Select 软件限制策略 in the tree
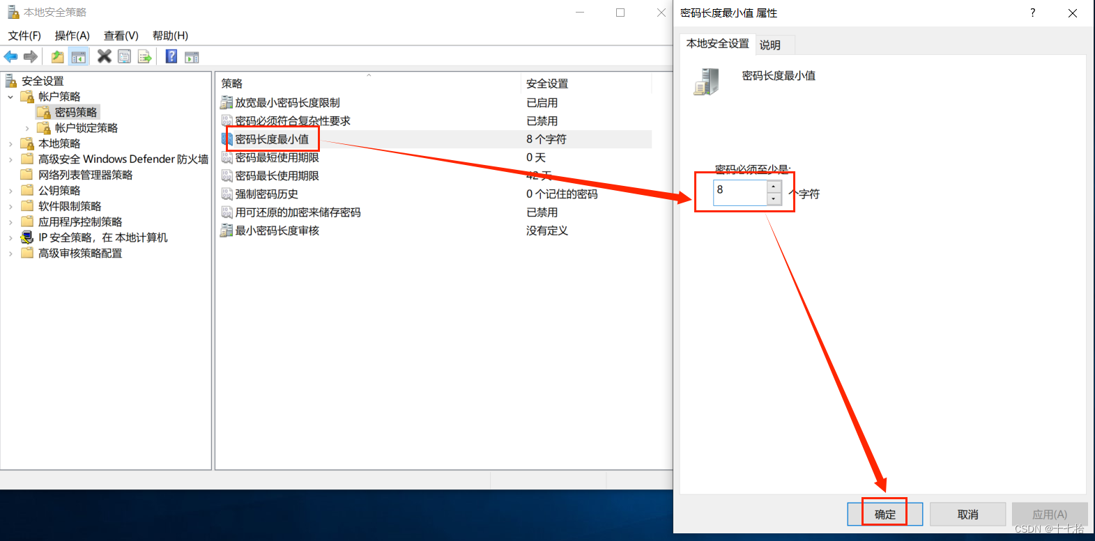 (x=70, y=207)
